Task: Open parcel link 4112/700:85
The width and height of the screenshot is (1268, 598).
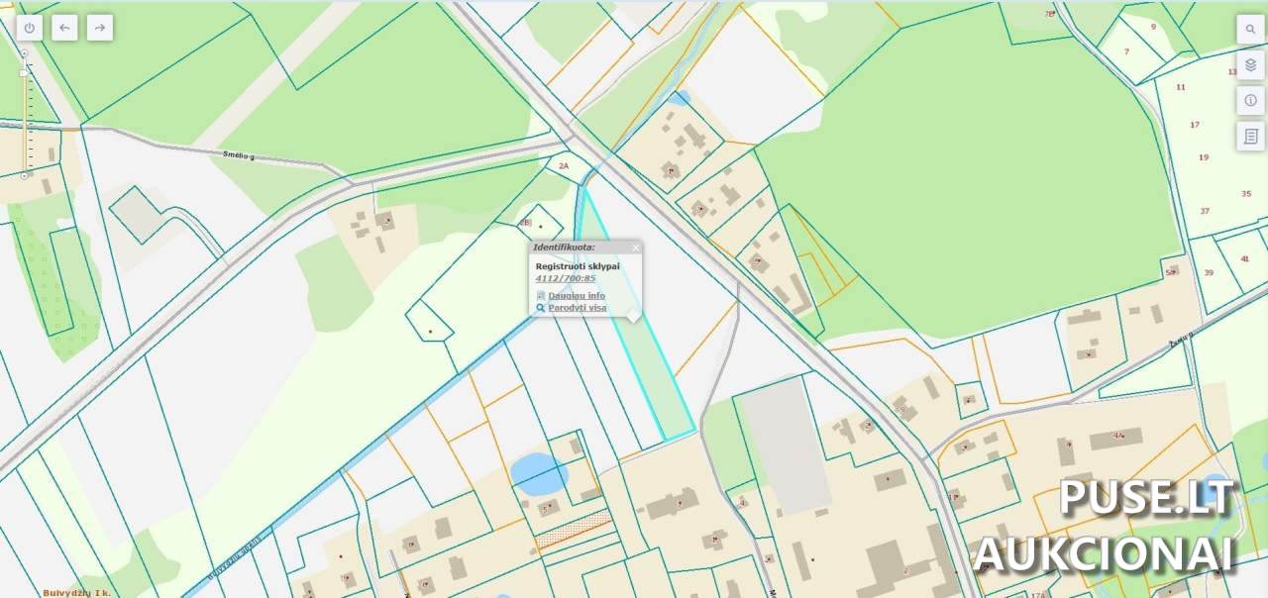Action: pos(565,278)
